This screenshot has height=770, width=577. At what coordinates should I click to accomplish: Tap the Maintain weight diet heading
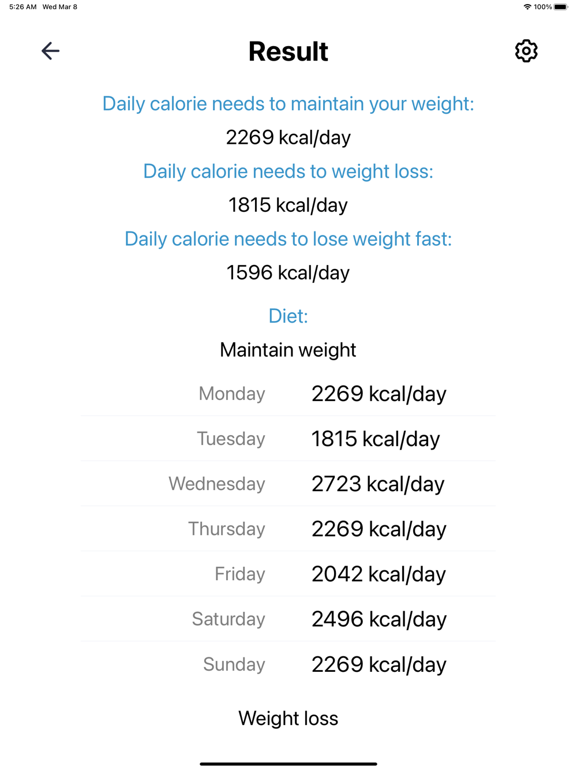click(288, 350)
